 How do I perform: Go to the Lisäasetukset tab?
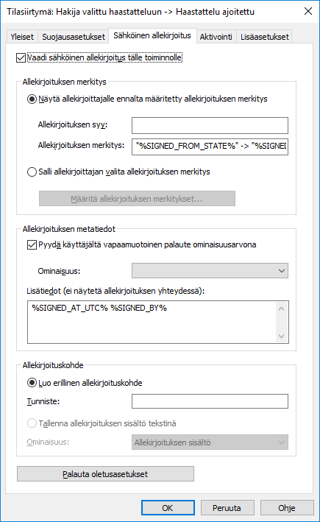264,37
